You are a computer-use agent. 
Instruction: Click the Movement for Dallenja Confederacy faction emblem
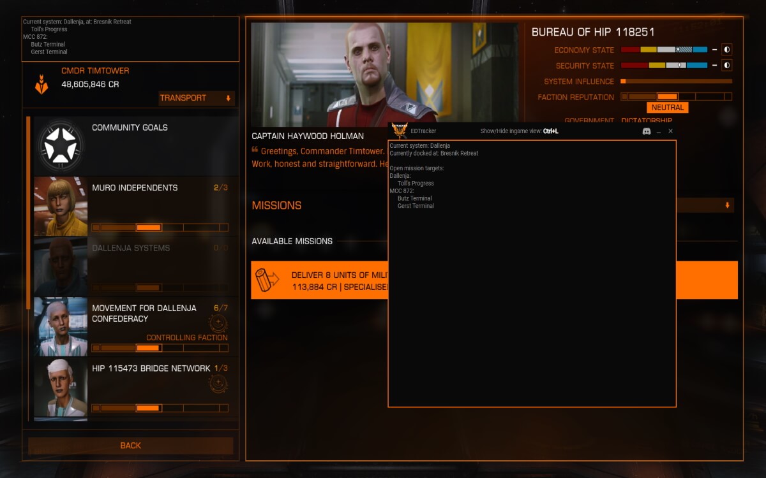218,323
